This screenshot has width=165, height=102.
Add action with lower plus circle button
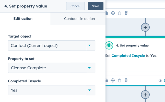(x=145, y=95)
